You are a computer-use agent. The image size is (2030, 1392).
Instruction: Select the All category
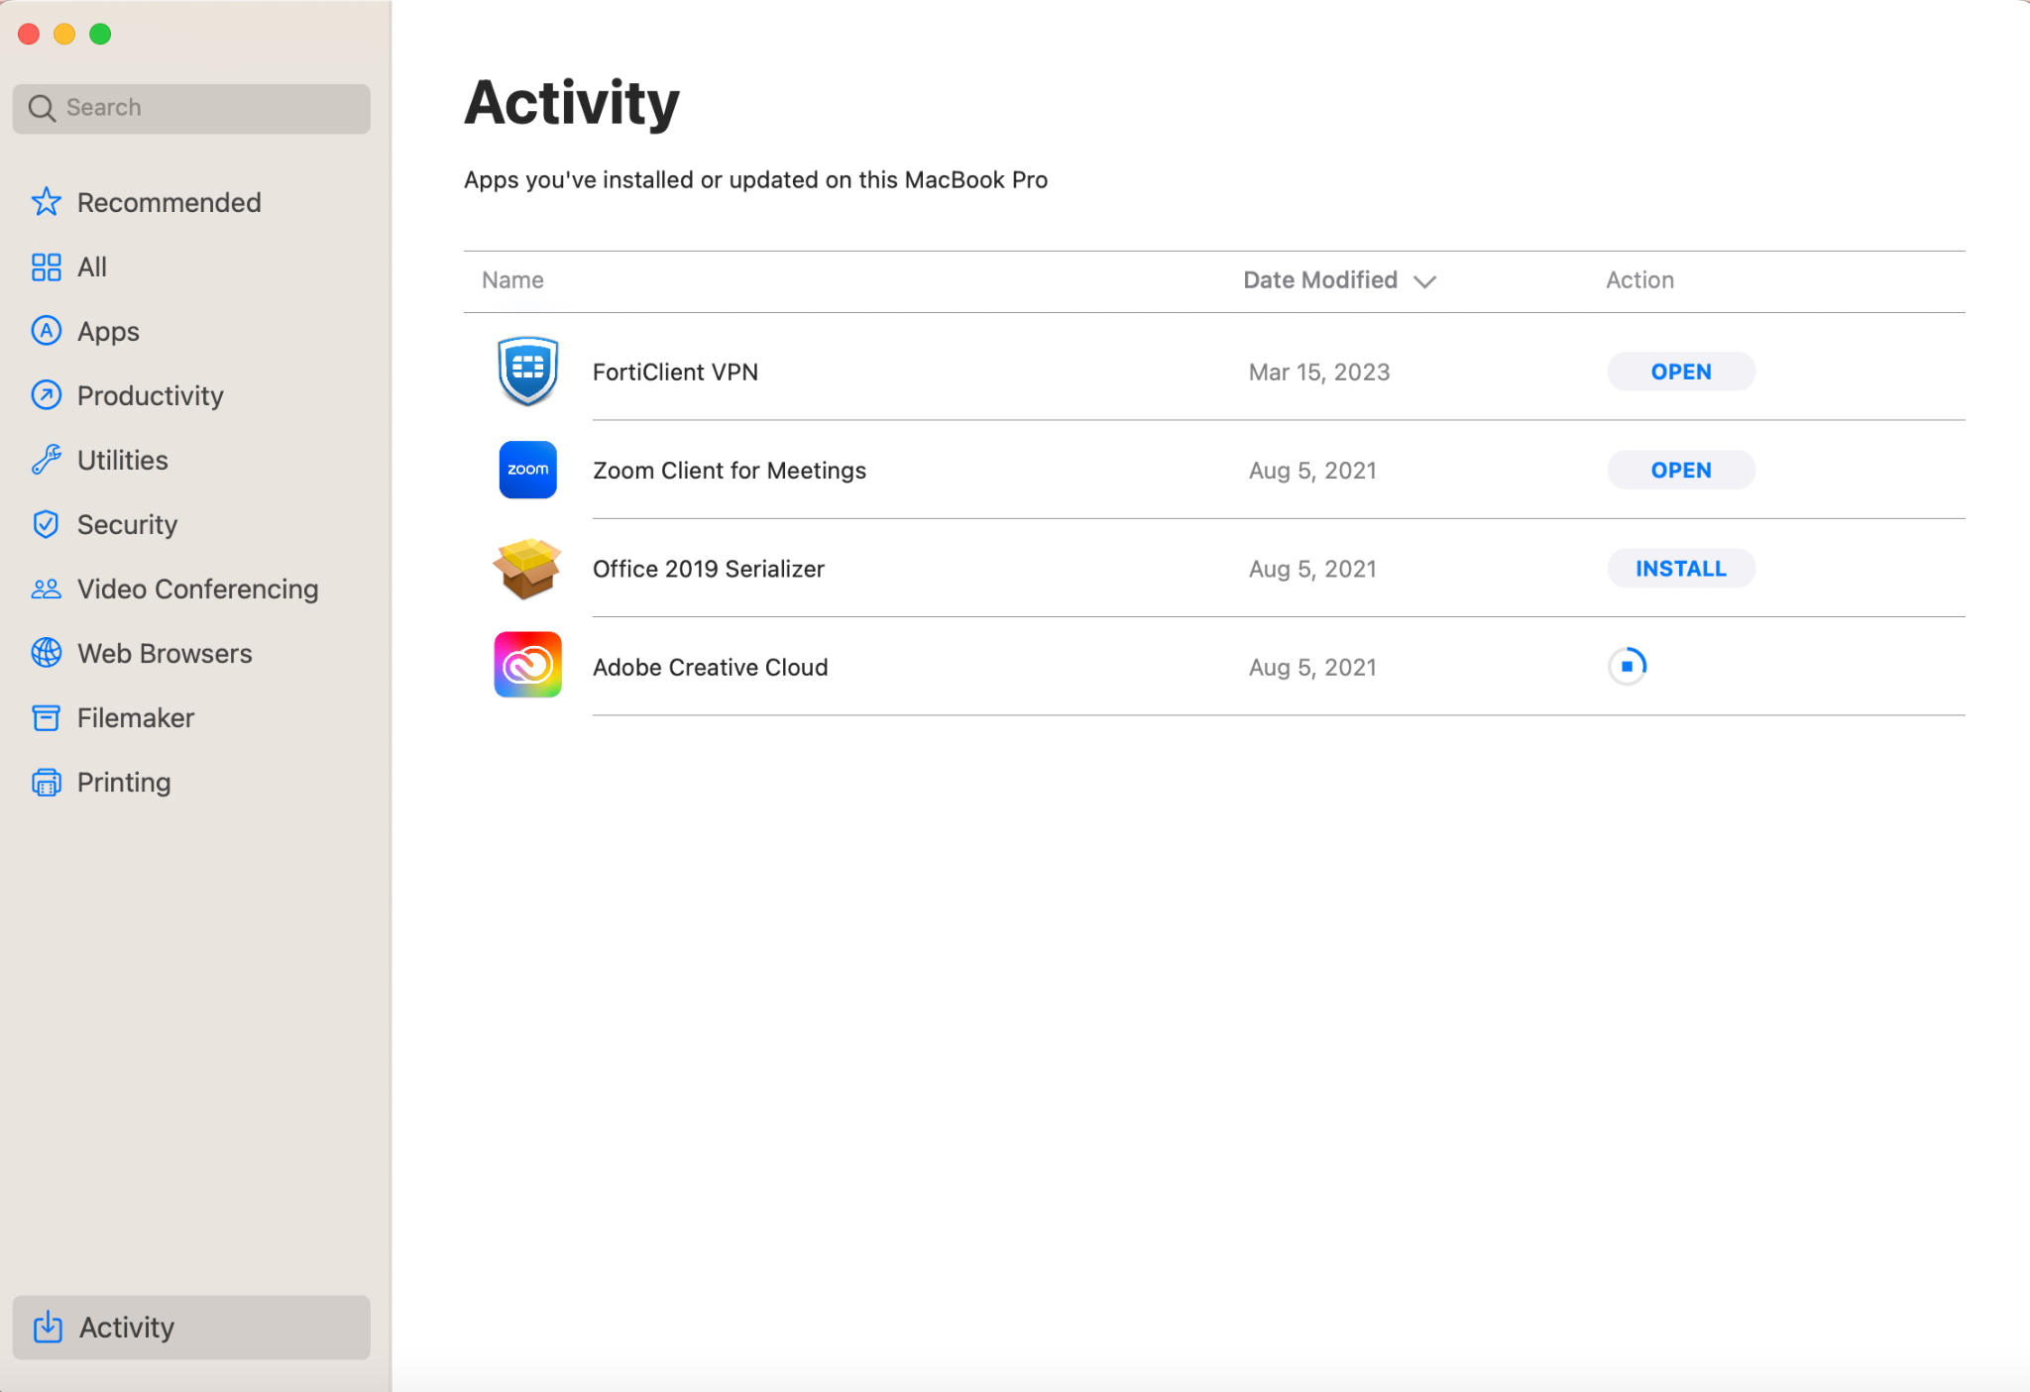(91, 267)
